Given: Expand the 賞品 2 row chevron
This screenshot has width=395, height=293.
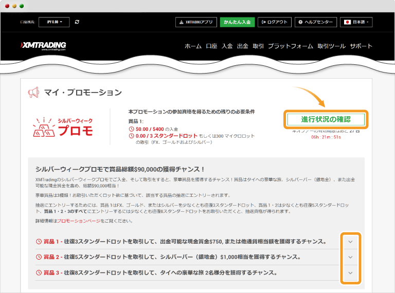Looking at the screenshot, I should point(350,257).
